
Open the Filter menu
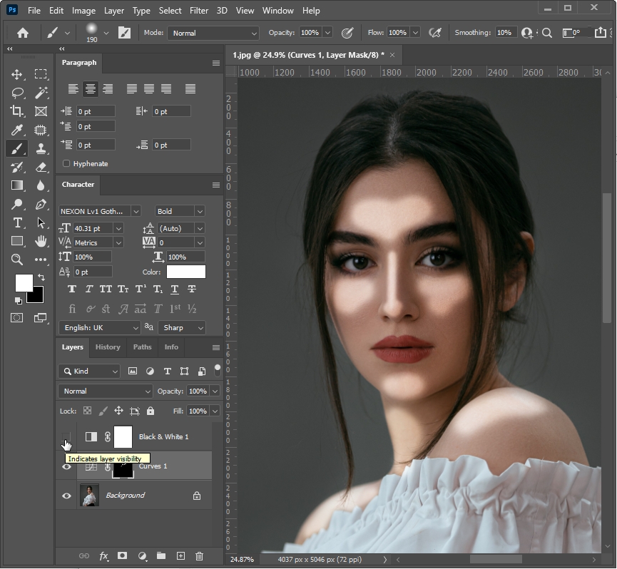pyautogui.click(x=199, y=11)
